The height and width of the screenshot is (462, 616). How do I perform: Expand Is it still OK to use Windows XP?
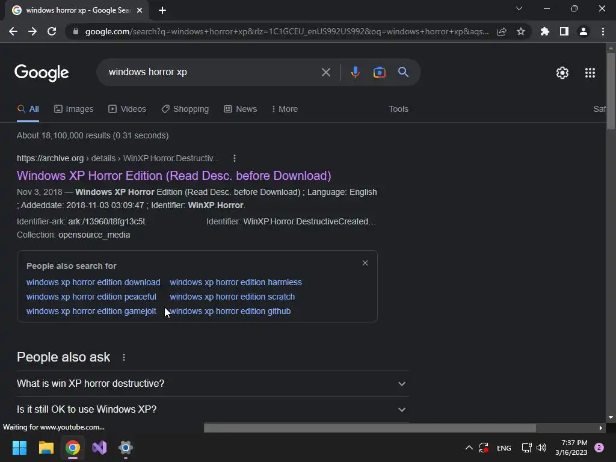click(x=212, y=409)
